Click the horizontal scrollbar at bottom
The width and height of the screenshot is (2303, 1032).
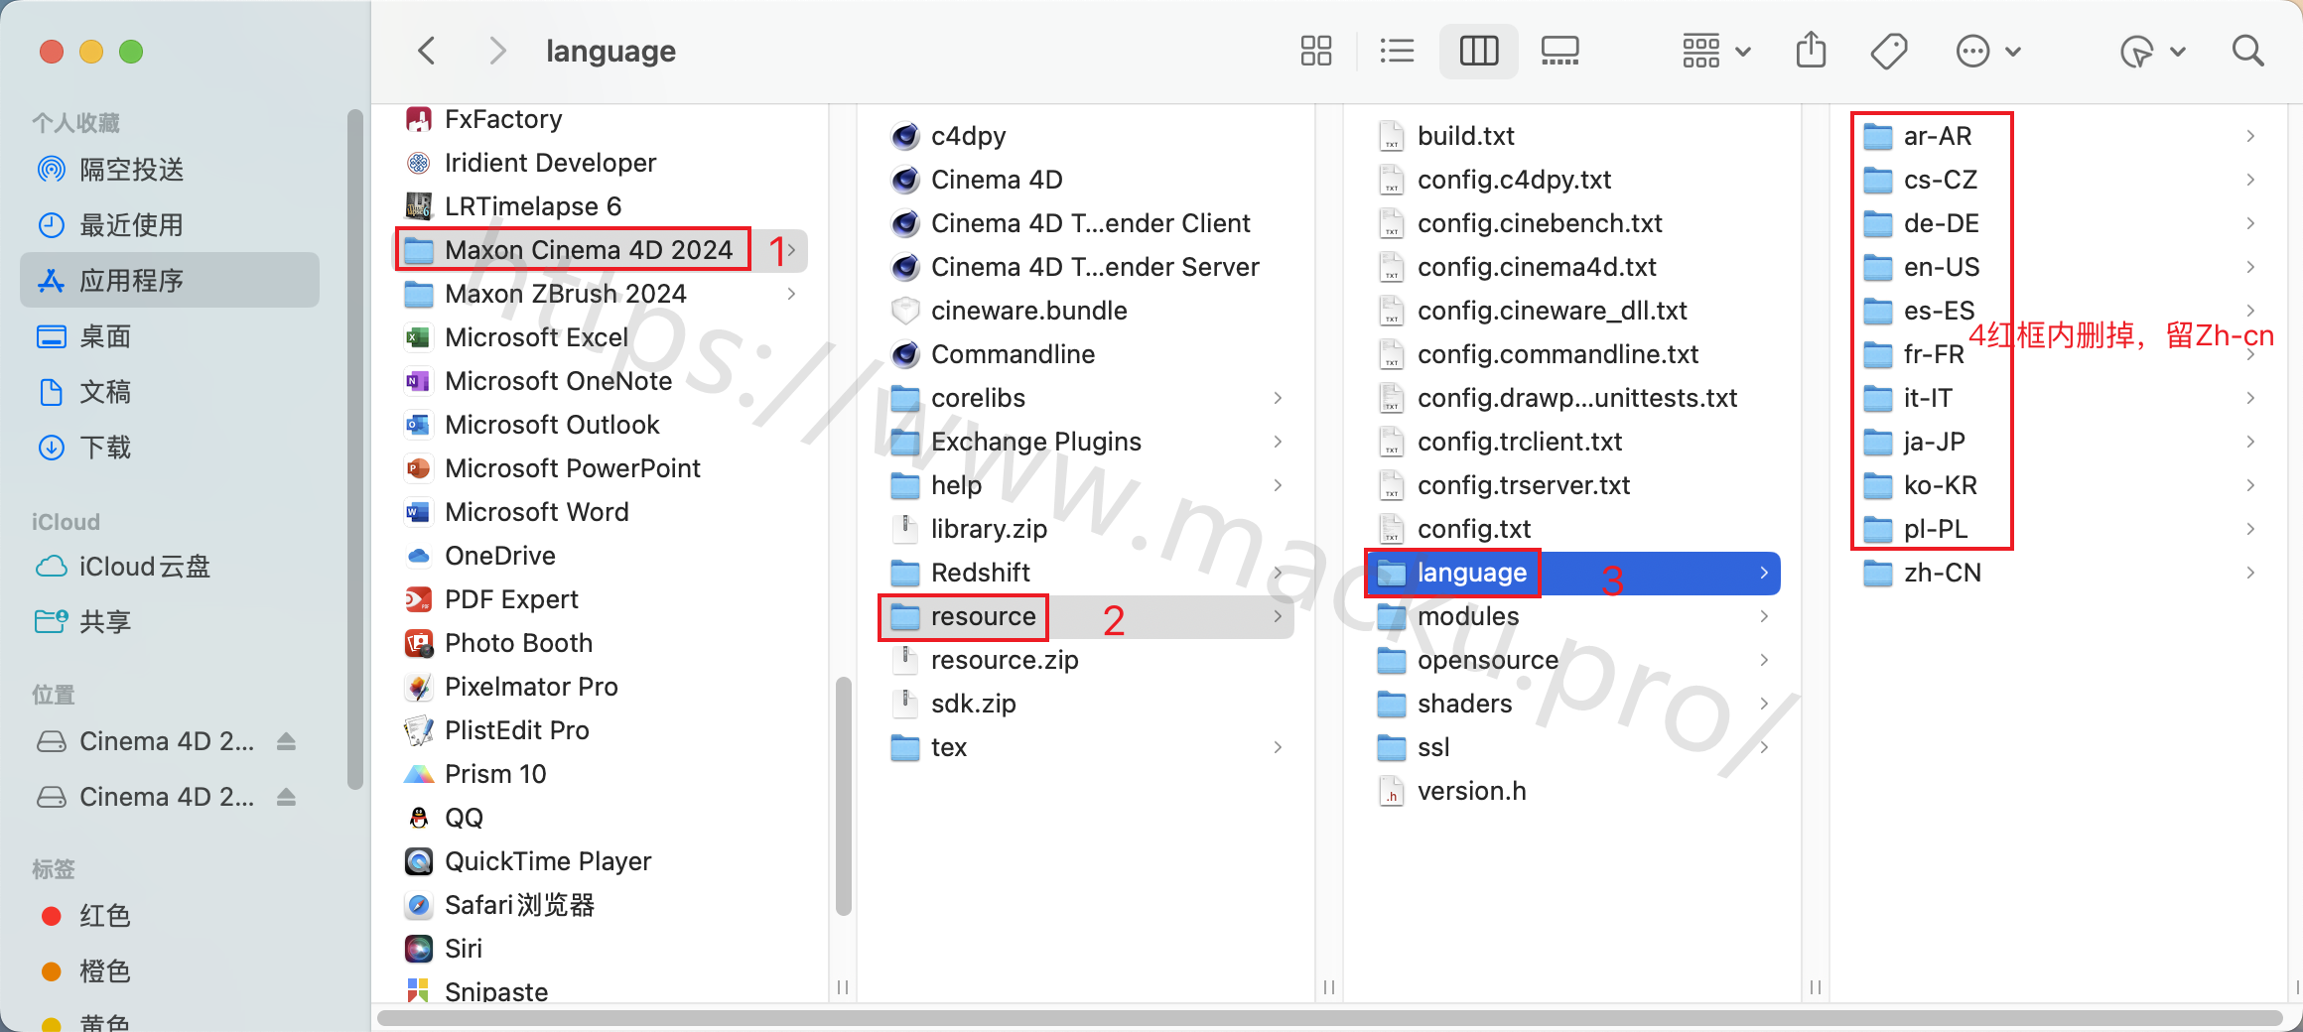[x=1329, y=1018]
